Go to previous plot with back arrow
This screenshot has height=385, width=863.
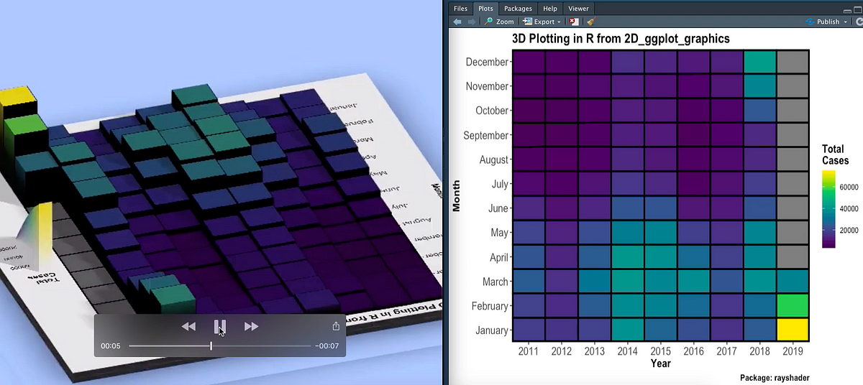[x=457, y=22]
